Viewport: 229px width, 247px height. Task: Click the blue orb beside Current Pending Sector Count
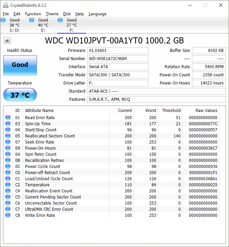[8, 197]
